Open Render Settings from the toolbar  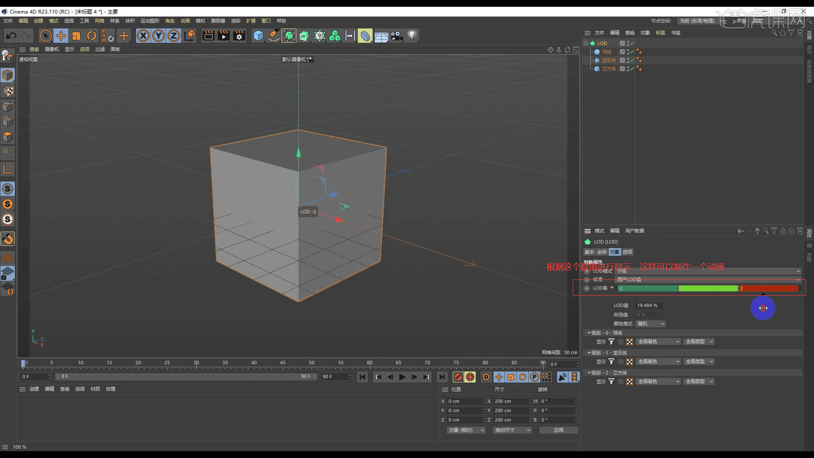pyautogui.click(x=240, y=36)
